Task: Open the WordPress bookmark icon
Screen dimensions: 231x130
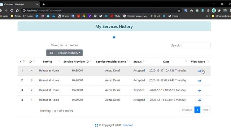Action: coord(48,16)
